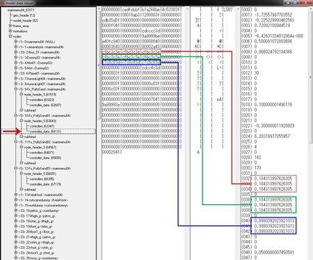Click the final hex row 00002041
Image resolution: width=313 pixels, height=260 pixels.
pos(111,152)
